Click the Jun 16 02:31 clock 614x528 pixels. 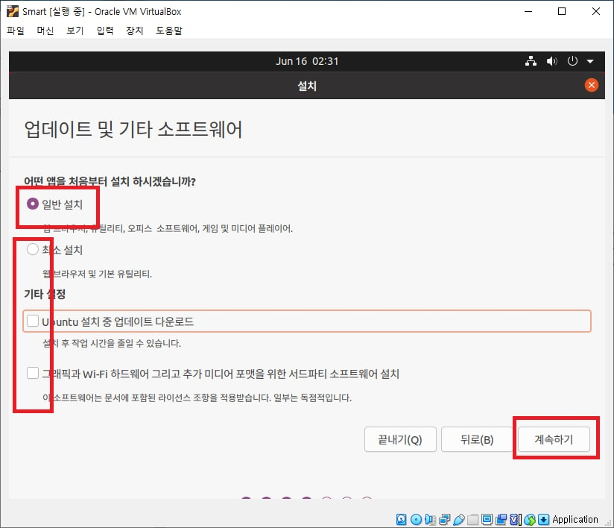click(x=307, y=61)
